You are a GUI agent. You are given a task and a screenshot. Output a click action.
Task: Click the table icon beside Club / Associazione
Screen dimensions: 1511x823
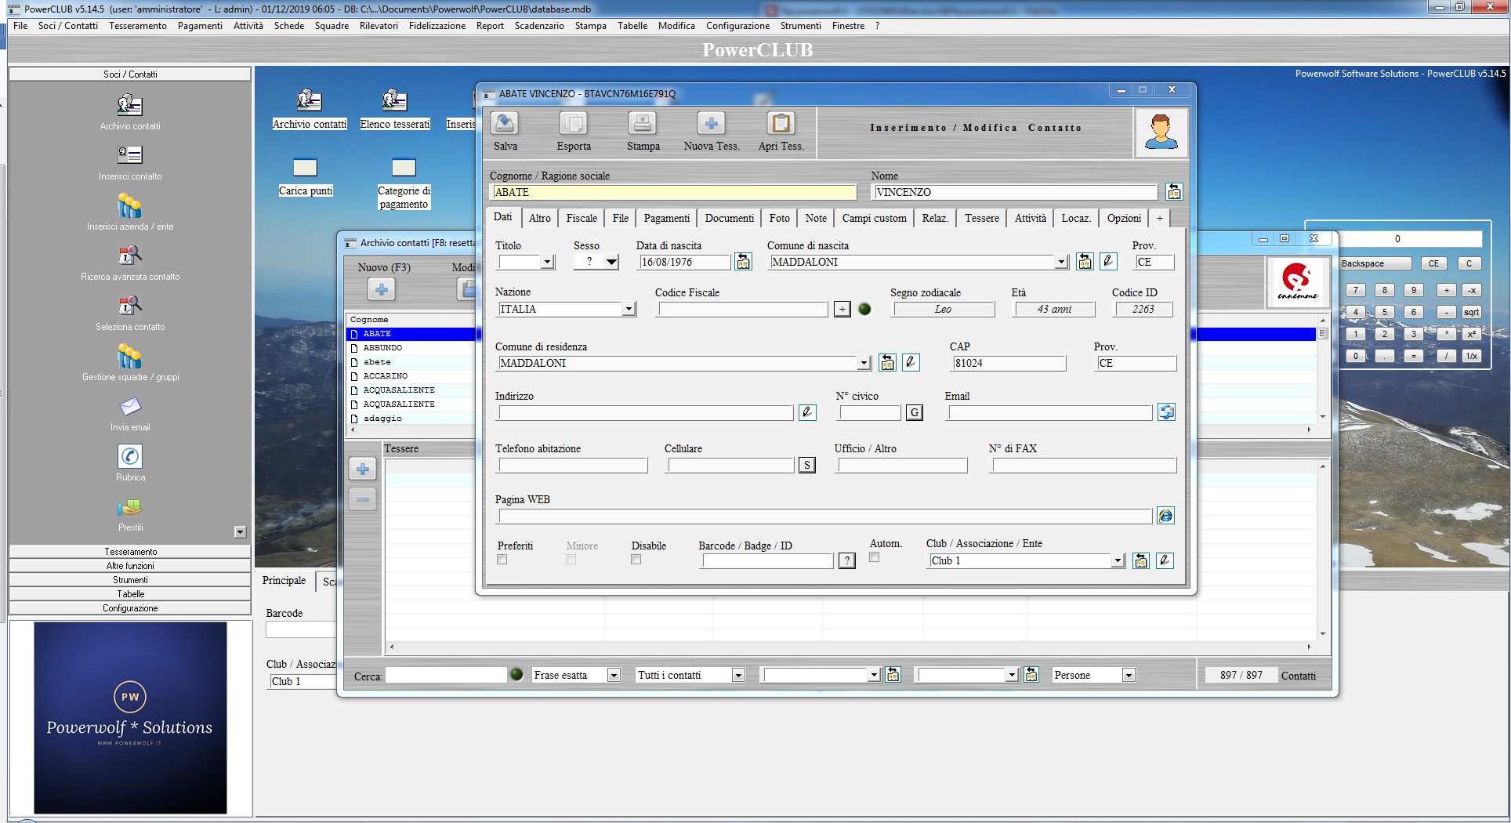click(x=1141, y=560)
